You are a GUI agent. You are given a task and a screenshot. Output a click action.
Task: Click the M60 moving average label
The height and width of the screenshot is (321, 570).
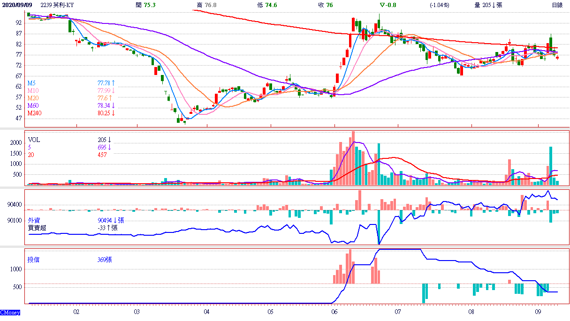33,105
